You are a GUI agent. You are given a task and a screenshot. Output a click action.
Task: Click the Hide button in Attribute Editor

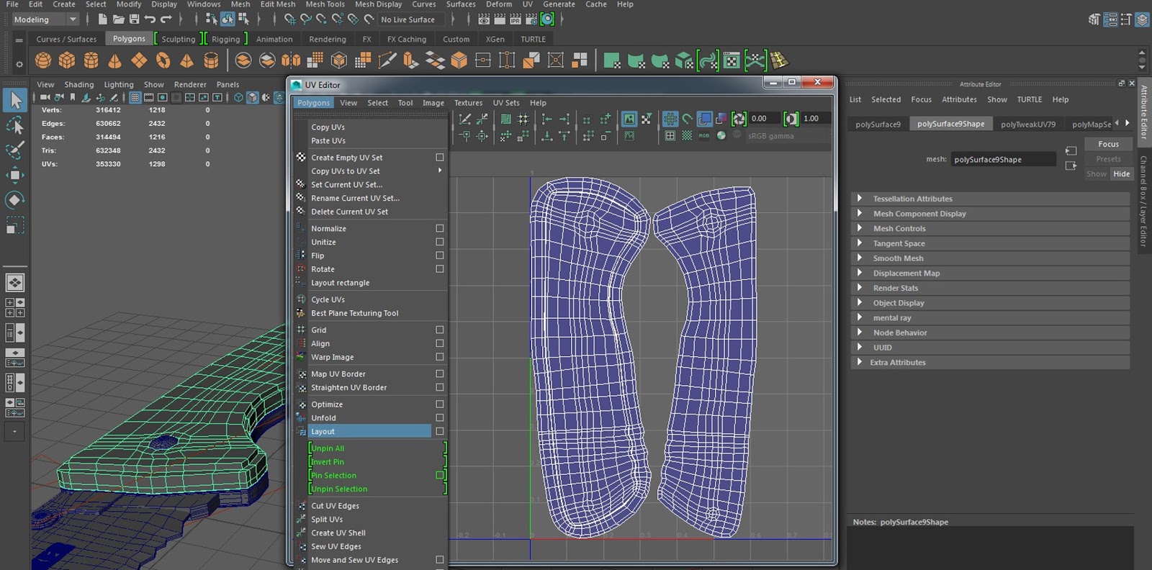1121,173
